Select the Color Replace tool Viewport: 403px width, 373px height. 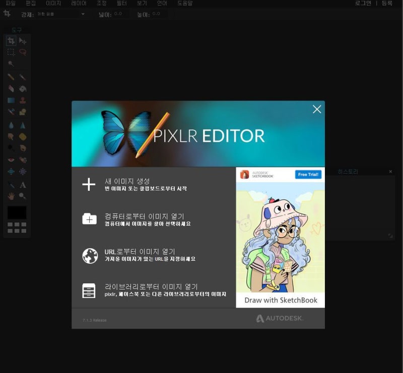coord(11,112)
